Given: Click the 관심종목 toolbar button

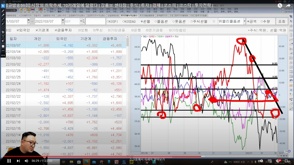Looking at the screenshot, I should 94,10.
